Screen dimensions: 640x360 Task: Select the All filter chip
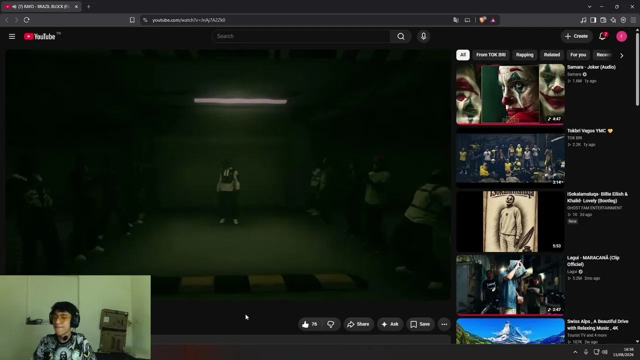[463, 55]
